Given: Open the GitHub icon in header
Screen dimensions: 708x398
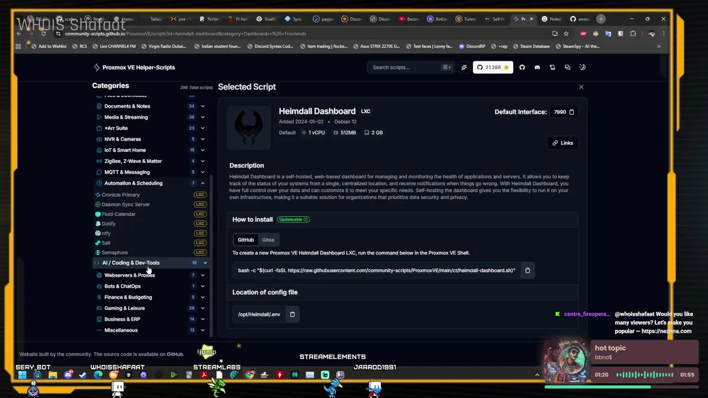Looking at the screenshot, I should (x=522, y=67).
